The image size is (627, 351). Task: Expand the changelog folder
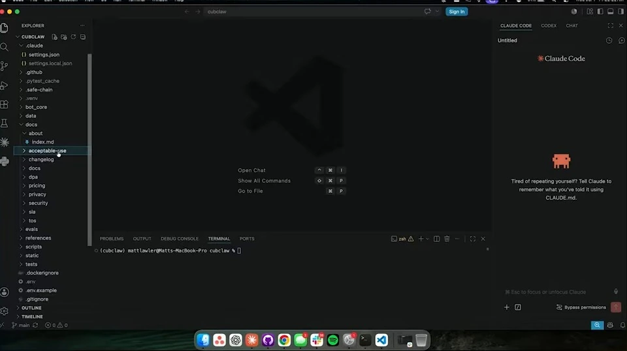coord(40,159)
